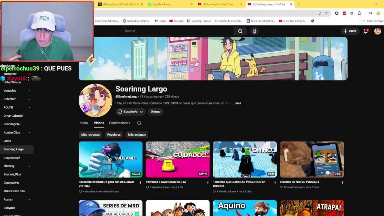384x216 pixels.
Task: Open the Chrome extensions puzzle icon
Action: 359,13
